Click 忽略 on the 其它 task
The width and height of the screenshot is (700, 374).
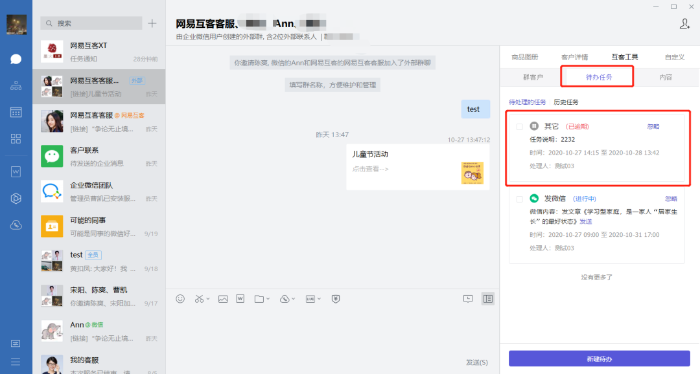[653, 127]
